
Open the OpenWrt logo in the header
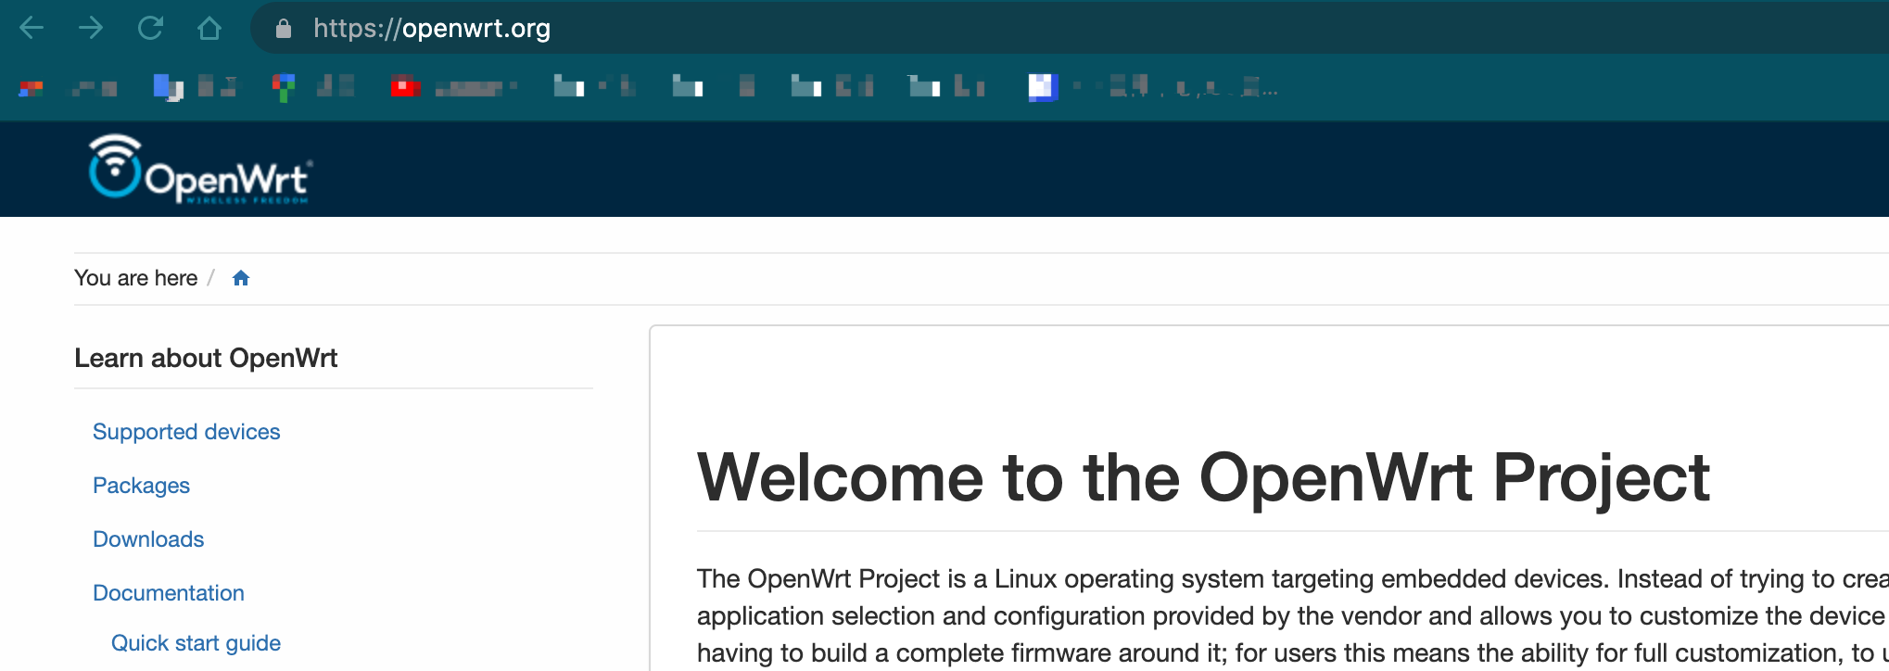click(200, 169)
